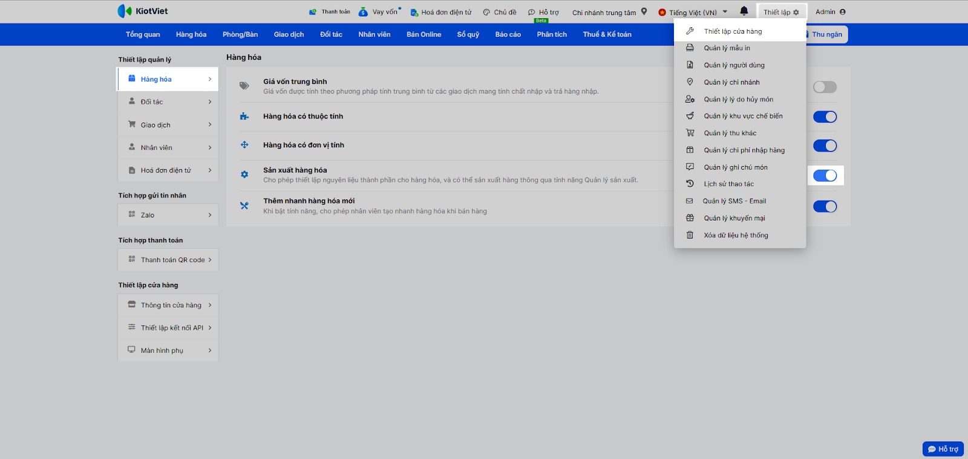The height and width of the screenshot is (459, 968).
Task: Open the Tiếng Việt (VN) language dropdown arrow
Action: pos(725,11)
